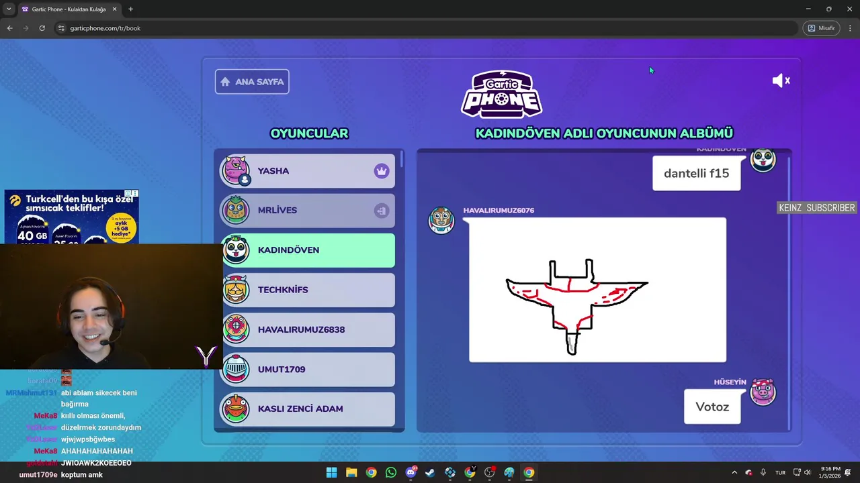Click the site info icon in address bar

point(61,28)
